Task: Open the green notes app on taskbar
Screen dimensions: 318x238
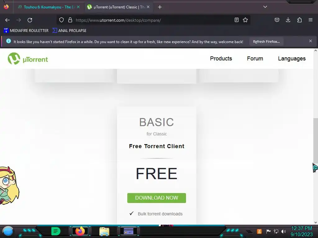Action: pyautogui.click(x=56, y=231)
